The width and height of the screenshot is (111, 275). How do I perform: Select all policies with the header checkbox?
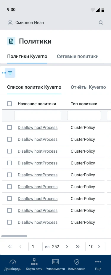9,104
